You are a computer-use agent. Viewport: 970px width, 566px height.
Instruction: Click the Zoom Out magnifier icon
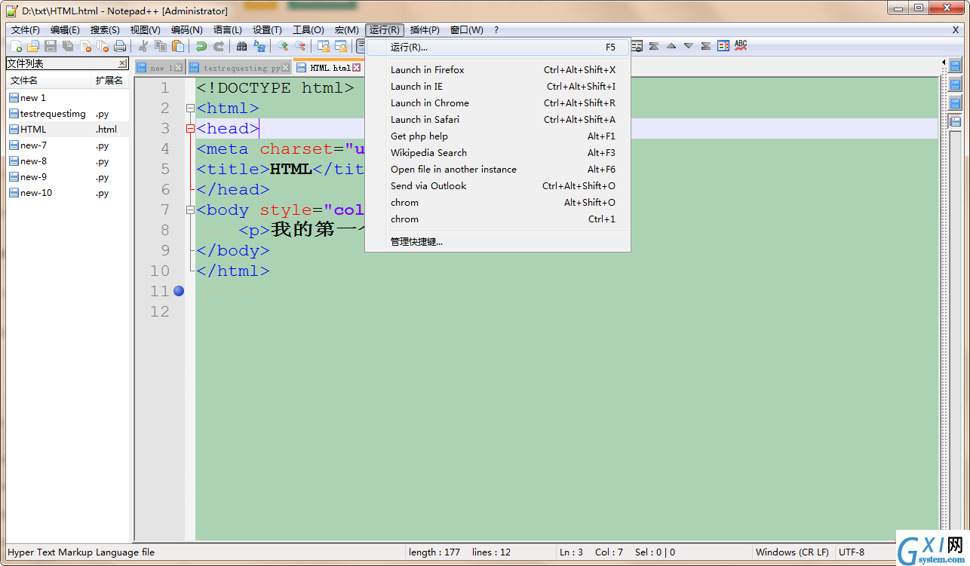pos(299,46)
